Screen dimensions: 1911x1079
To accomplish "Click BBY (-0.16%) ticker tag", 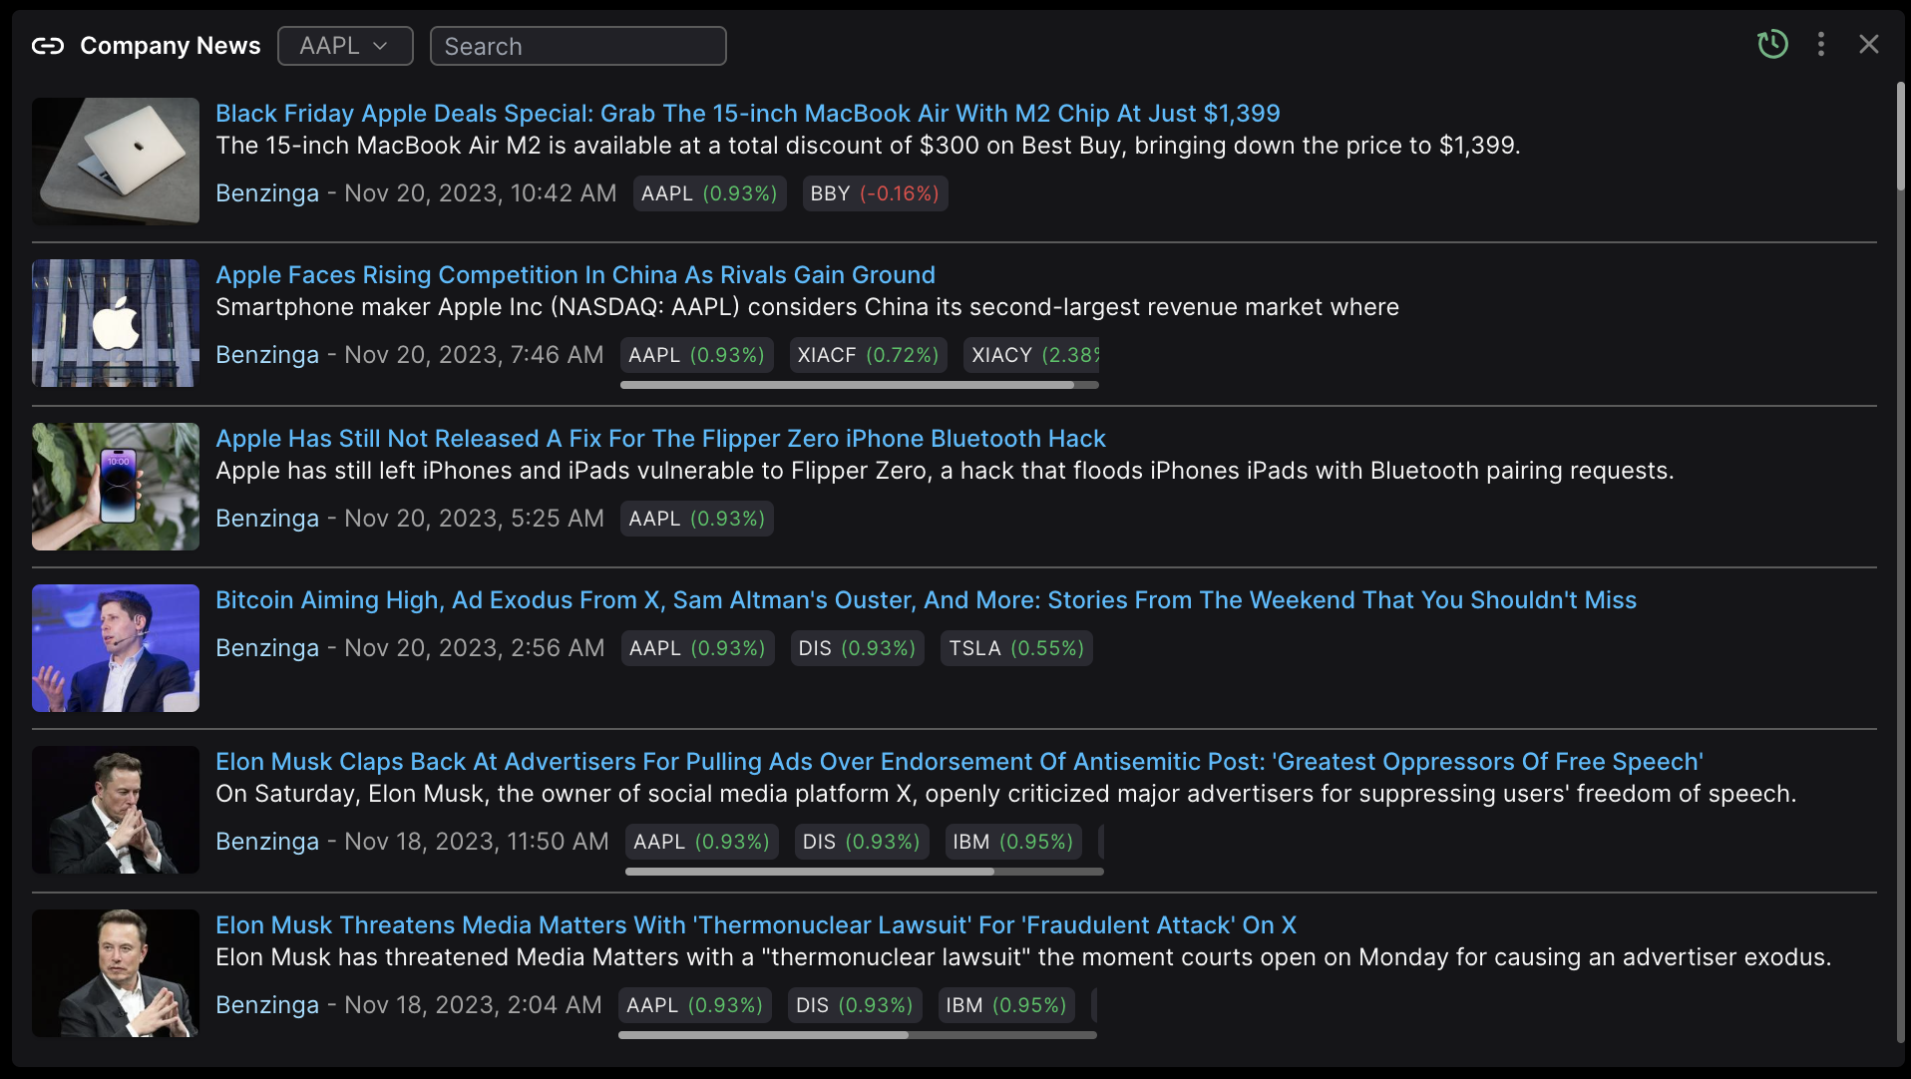I will (x=875, y=193).
